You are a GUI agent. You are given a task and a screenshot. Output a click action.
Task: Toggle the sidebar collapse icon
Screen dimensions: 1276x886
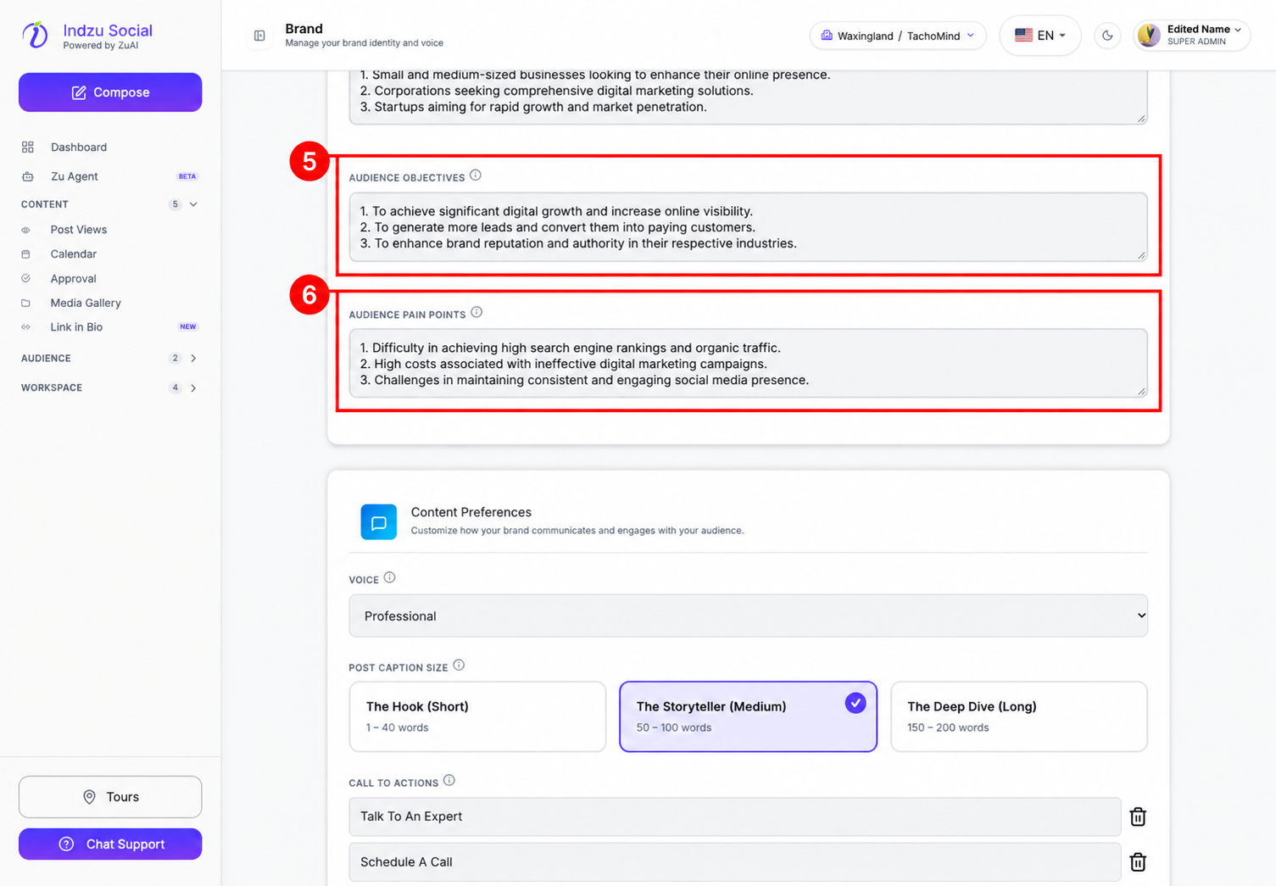[259, 36]
